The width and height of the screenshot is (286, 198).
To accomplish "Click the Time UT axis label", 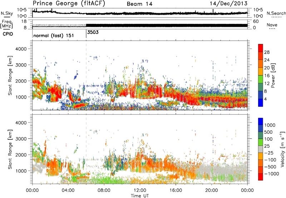I will tap(140, 195).
